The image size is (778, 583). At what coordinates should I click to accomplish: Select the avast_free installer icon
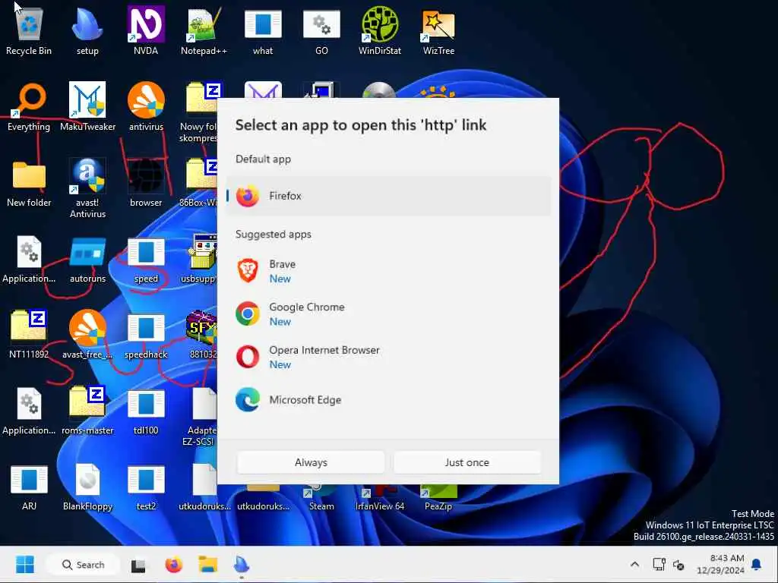[87, 335]
